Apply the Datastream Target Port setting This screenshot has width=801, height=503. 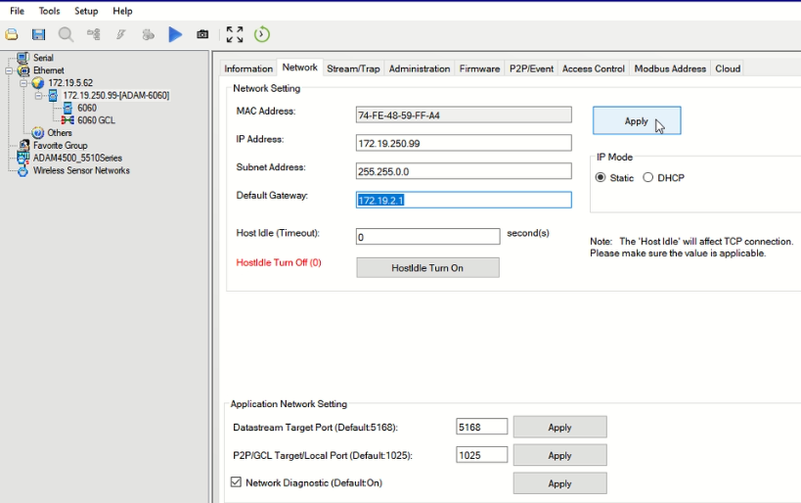(559, 428)
